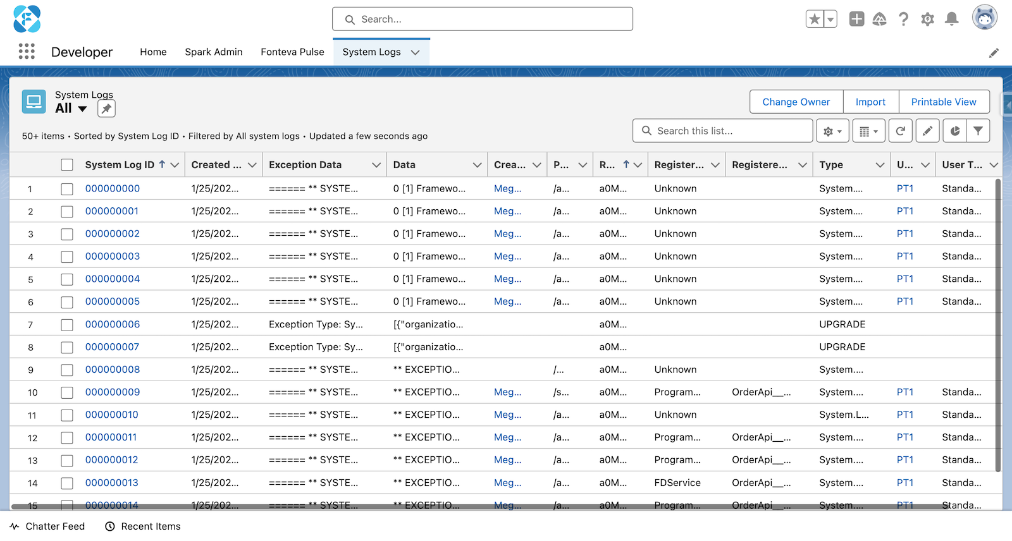Click the inline edit pencil icon

927,131
